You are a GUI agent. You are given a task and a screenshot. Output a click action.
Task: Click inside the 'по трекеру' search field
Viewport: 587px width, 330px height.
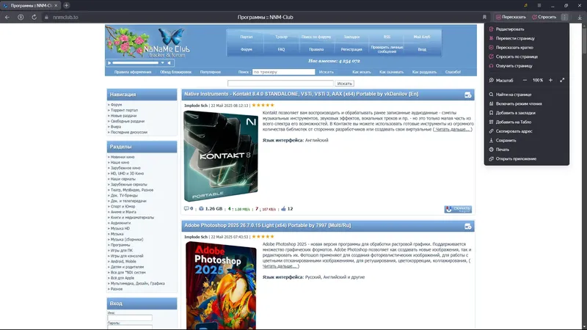(283, 72)
